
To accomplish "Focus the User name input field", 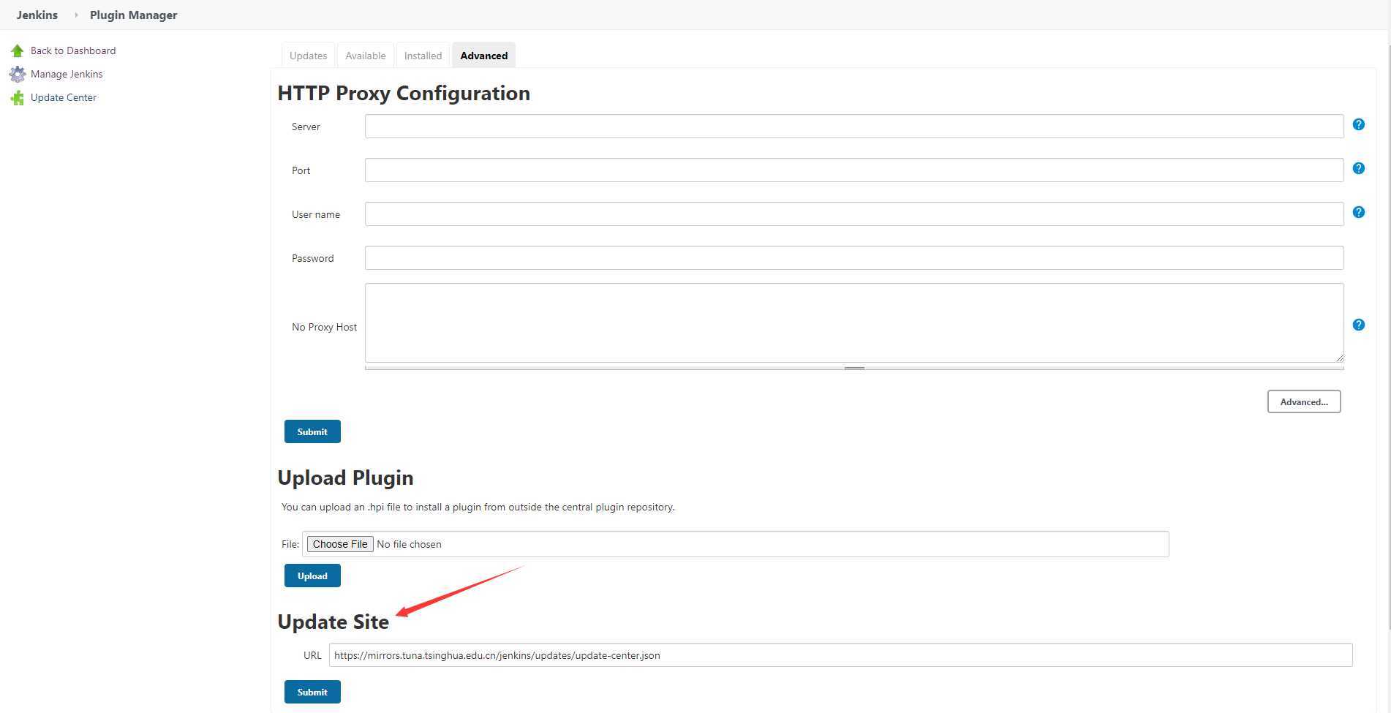I will [x=854, y=214].
